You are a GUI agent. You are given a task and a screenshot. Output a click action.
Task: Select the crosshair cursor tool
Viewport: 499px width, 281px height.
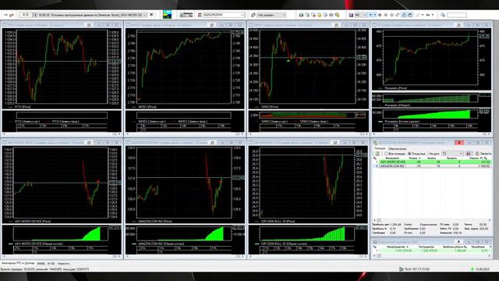coord(370,15)
